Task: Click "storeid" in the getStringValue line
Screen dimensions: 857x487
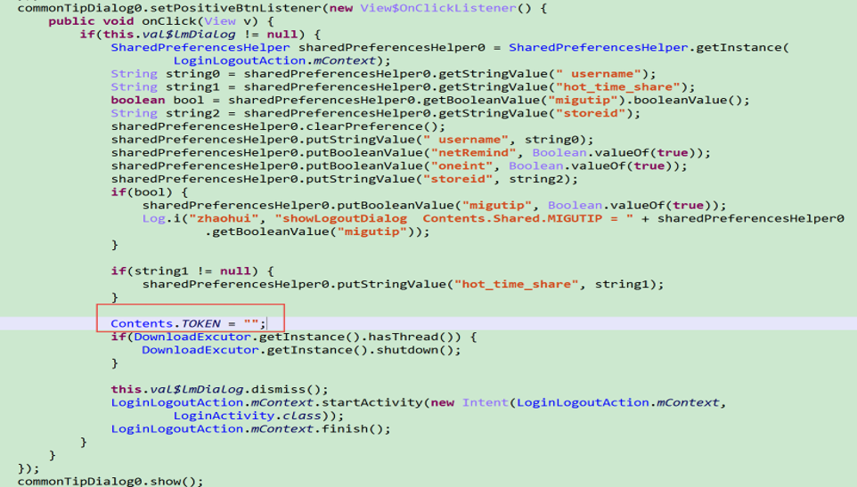Action: tap(591, 113)
